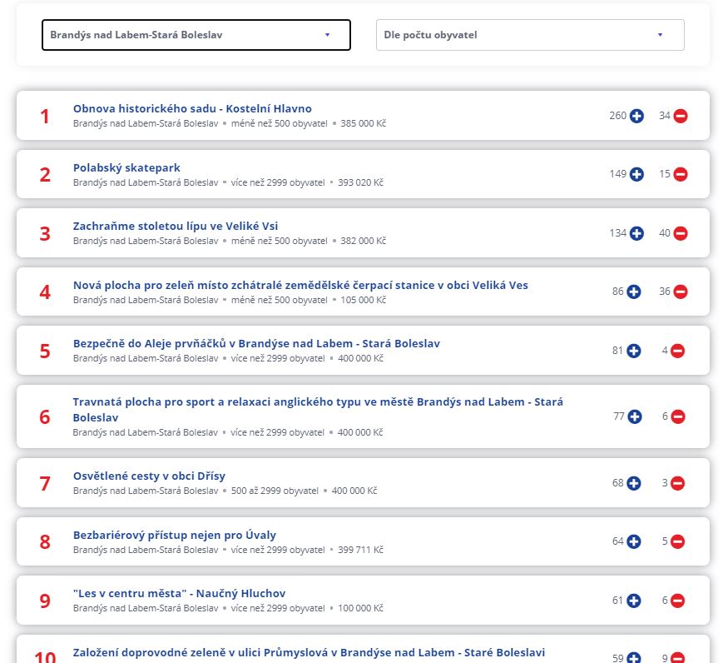Click the 393 020 Kč amount
Viewport: 728px width, 663px height.
coord(360,182)
